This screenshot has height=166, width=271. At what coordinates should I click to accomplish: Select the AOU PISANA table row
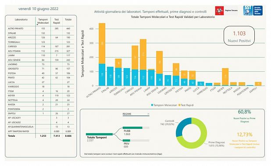pyautogui.click(x=41, y=51)
